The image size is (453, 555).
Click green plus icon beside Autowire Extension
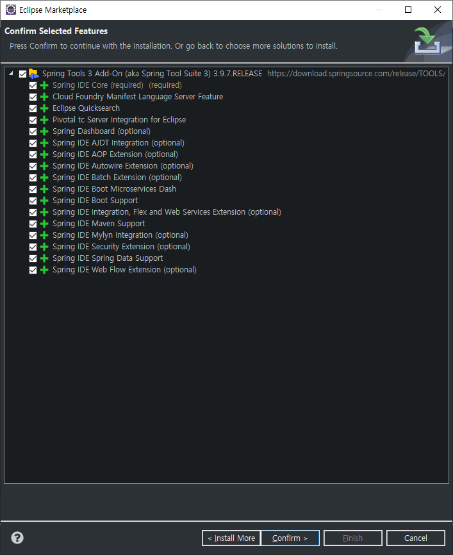[x=44, y=166]
